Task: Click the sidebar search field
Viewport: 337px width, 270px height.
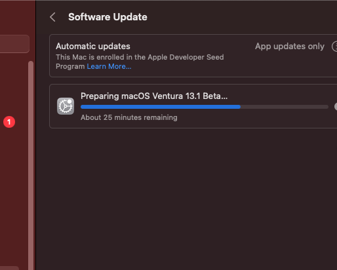Action: 14,44
